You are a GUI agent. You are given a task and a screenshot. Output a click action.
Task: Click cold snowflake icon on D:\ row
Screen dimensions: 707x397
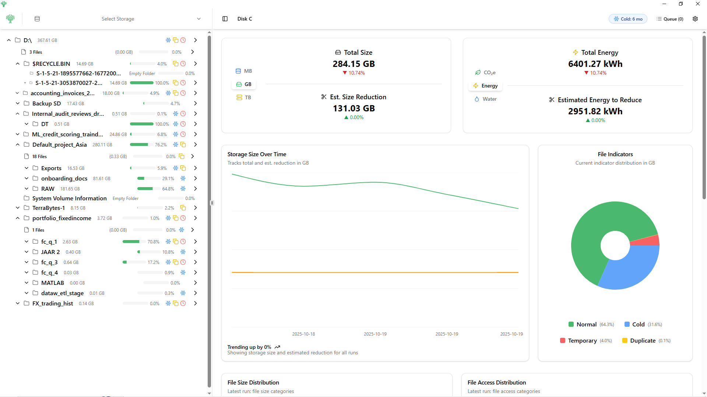[x=168, y=40]
